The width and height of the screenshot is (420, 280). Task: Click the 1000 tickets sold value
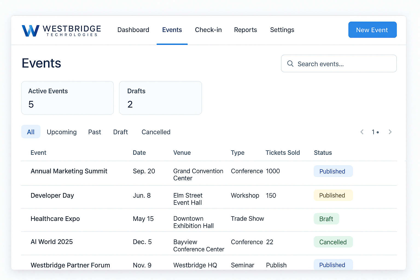tap(273, 171)
